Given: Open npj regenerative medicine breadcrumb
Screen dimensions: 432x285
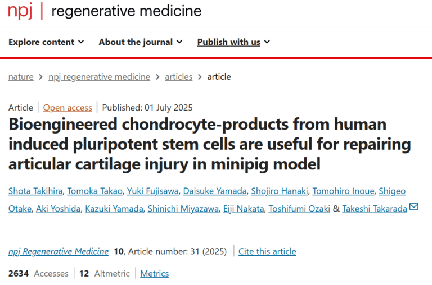Looking at the screenshot, I should click(99, 77).
